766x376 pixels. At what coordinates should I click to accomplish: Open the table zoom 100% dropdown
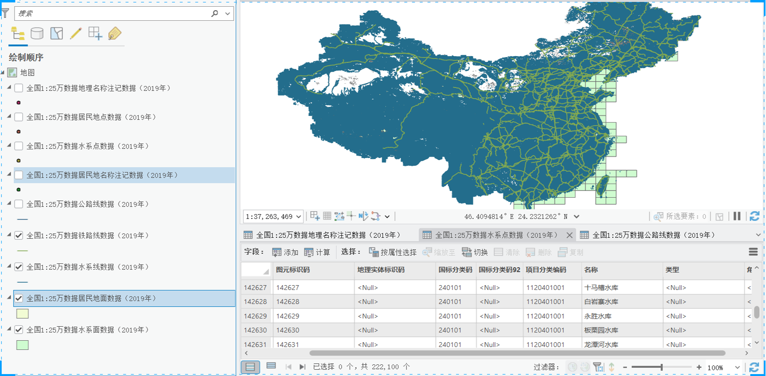pyautogui.click(x=737, y=367)
